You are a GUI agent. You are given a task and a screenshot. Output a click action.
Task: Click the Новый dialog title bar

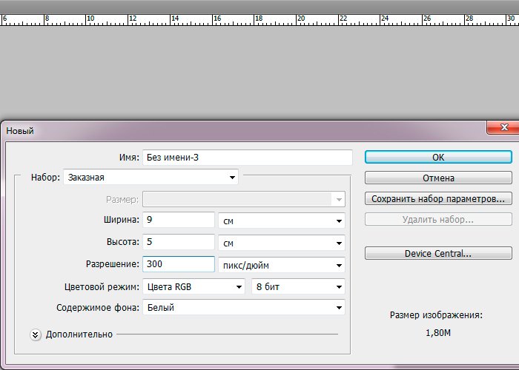pyautogui.click(x=222, y=130)
